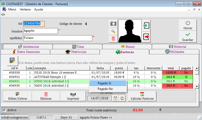Click the Calcular Facturas button

click(142, 96)
